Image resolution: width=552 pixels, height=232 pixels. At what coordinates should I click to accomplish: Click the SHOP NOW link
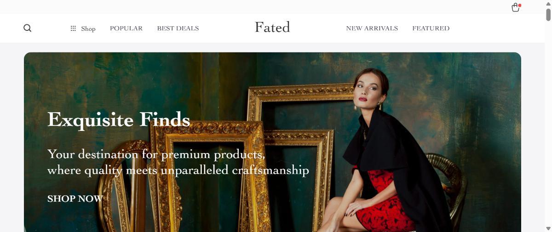(75, 198)
